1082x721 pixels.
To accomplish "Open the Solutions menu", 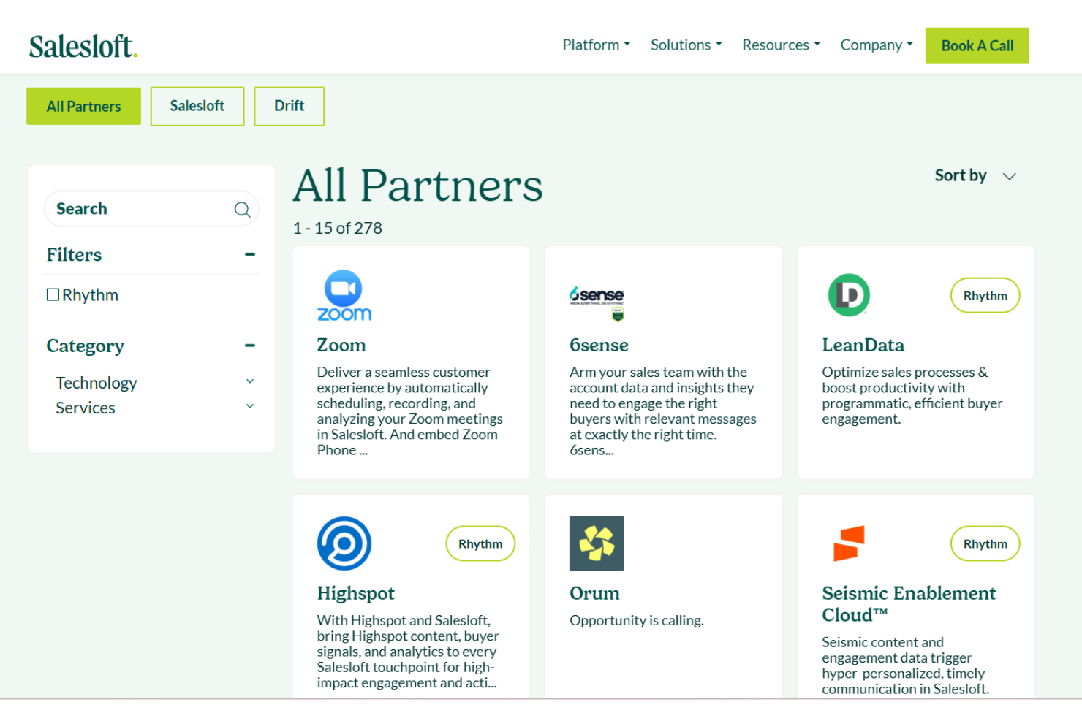I will pos(686,45).
